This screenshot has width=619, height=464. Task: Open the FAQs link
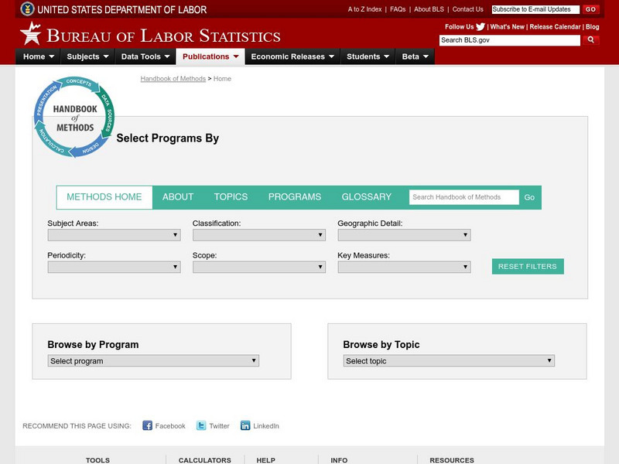pos(398,9)
